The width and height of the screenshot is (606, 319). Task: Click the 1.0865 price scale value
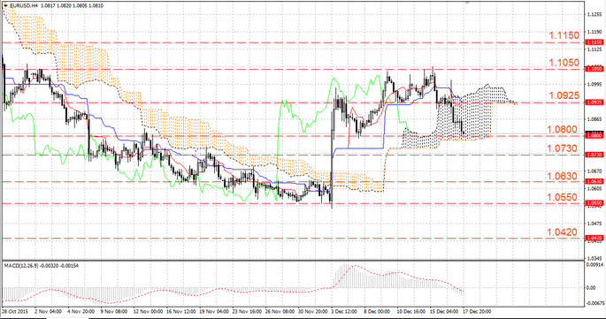(594, 119)
